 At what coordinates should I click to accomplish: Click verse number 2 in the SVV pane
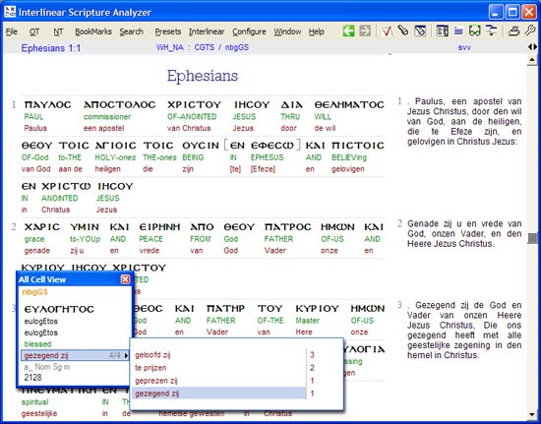[399, 223]
